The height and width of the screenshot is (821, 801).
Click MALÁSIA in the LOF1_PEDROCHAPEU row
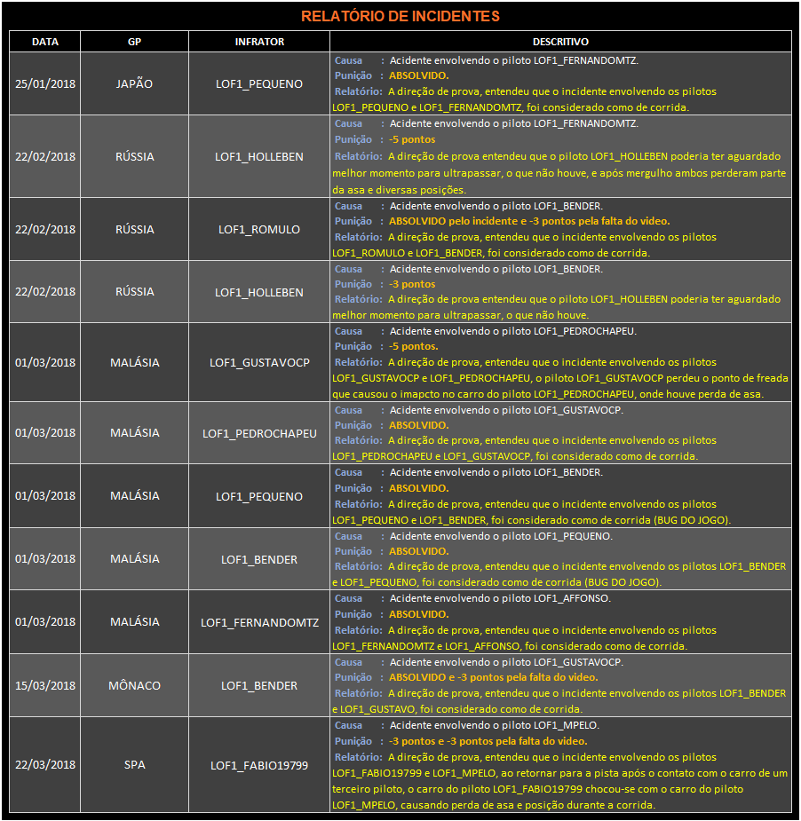(x=135, y=432)
